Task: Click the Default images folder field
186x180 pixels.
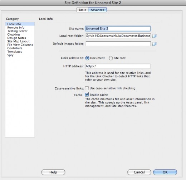Action: click(x=118, y=44)
